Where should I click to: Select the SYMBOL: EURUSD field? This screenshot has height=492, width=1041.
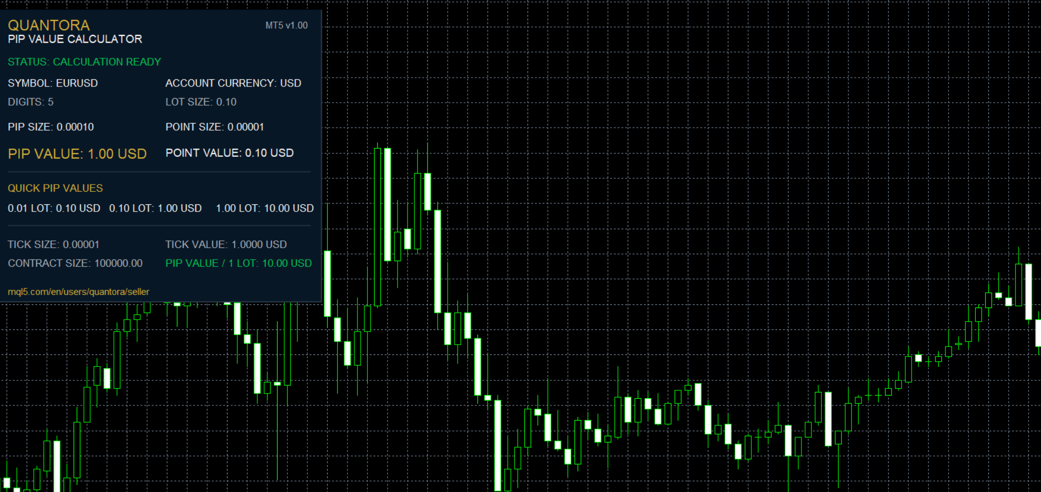53,83
